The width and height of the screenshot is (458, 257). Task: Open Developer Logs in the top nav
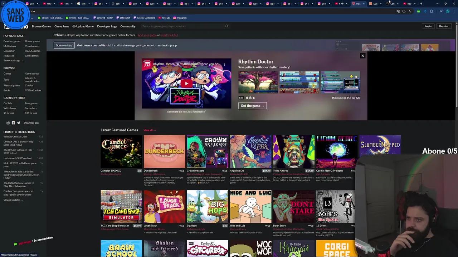tap(107, 26)
